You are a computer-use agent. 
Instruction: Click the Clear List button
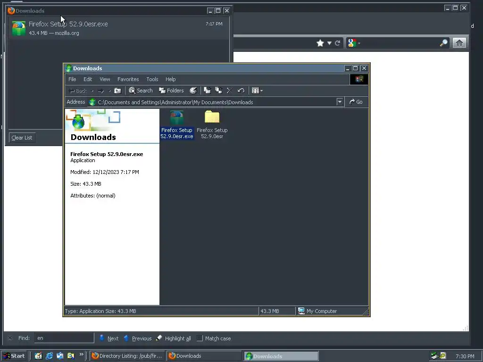tap(22, 138)
